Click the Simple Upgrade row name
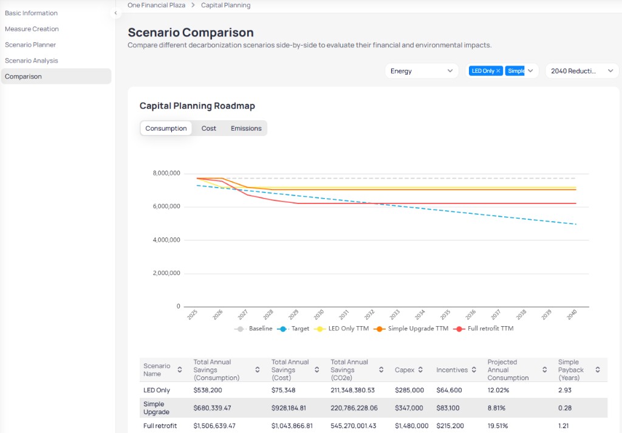The height and width of the screenshot is (433, 622). [x=156, y=408]
